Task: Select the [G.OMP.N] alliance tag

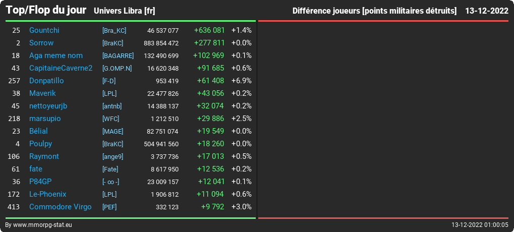Action: point(117,68)
